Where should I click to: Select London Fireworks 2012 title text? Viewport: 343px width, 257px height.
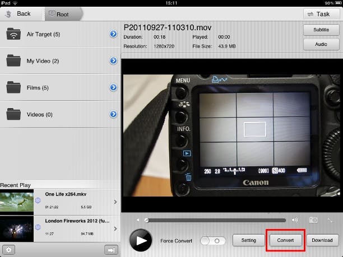point(77,221)
